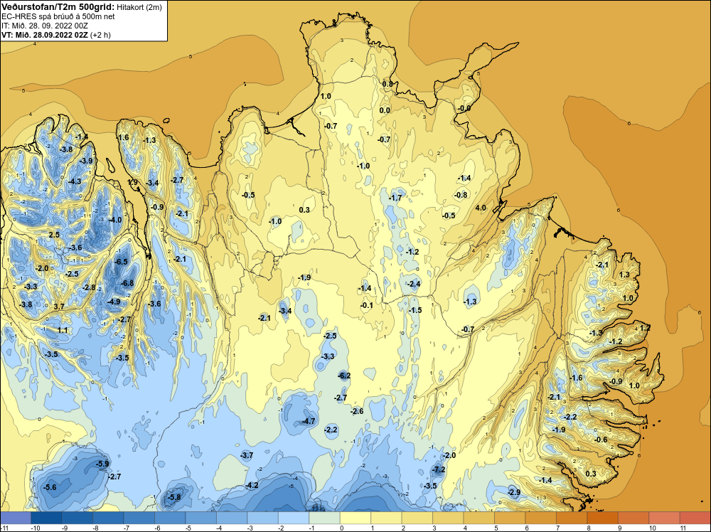Click the -4.7 temperature value
The height and width of the screenshot is (532, 711).
[x=309, y=421]
